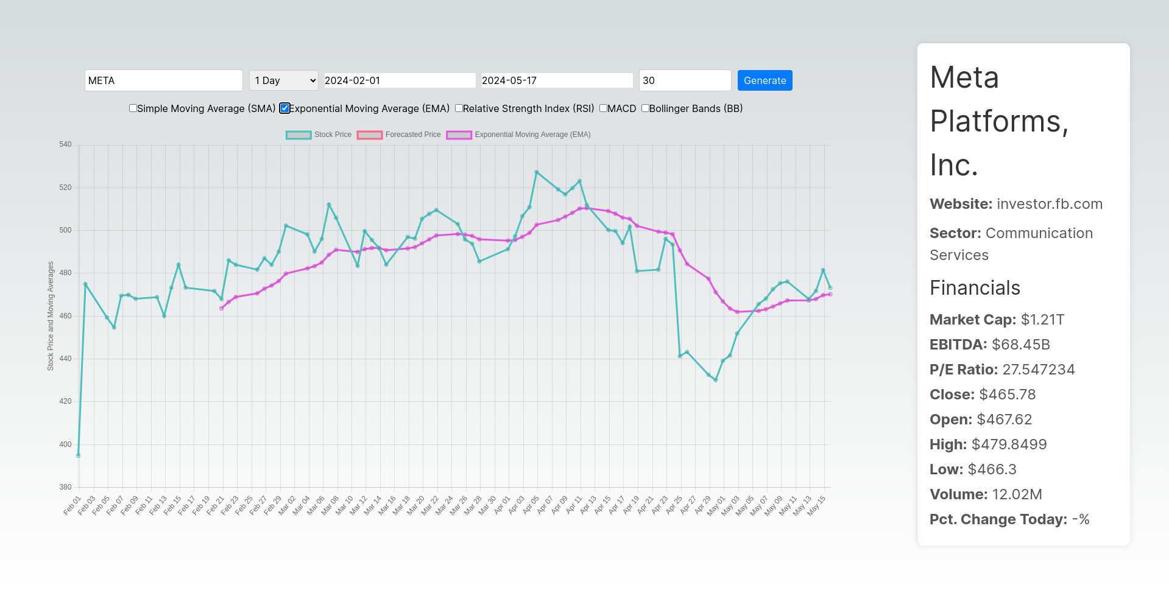
Task: Click the Generate button
Action: click(765, 80)
